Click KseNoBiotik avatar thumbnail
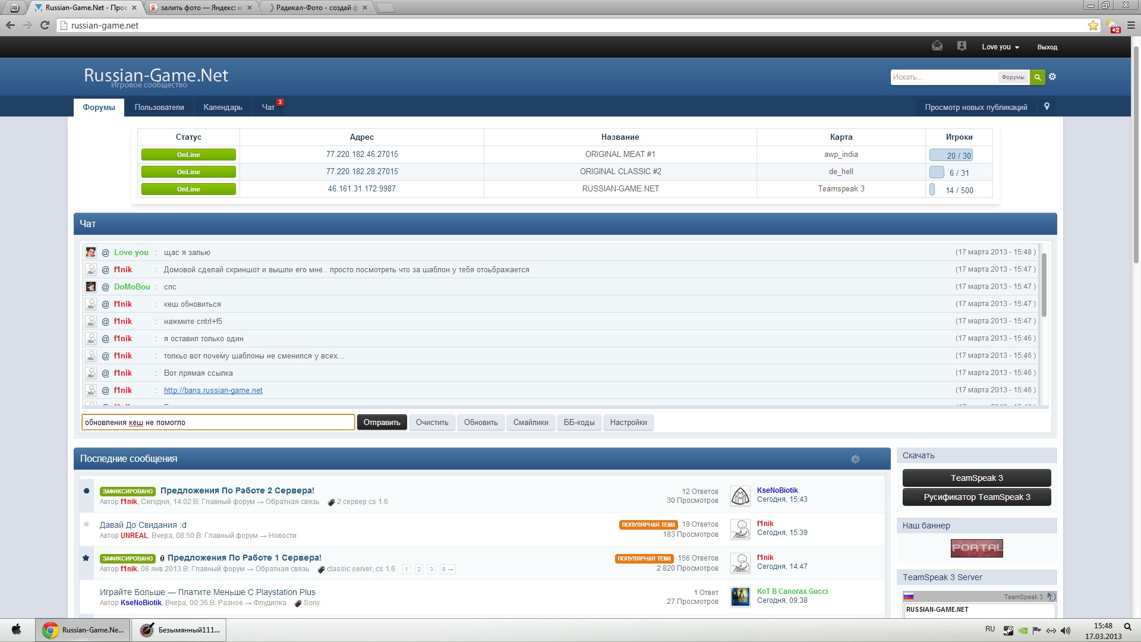The image size is (1141, 642). (x=740, y=496)
